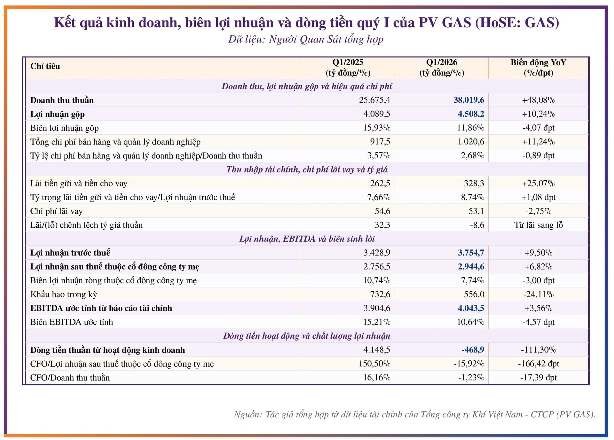Select the change value '-166,42 đpt'
Viewport: 614px width, 440px height.
coord(539,364)
